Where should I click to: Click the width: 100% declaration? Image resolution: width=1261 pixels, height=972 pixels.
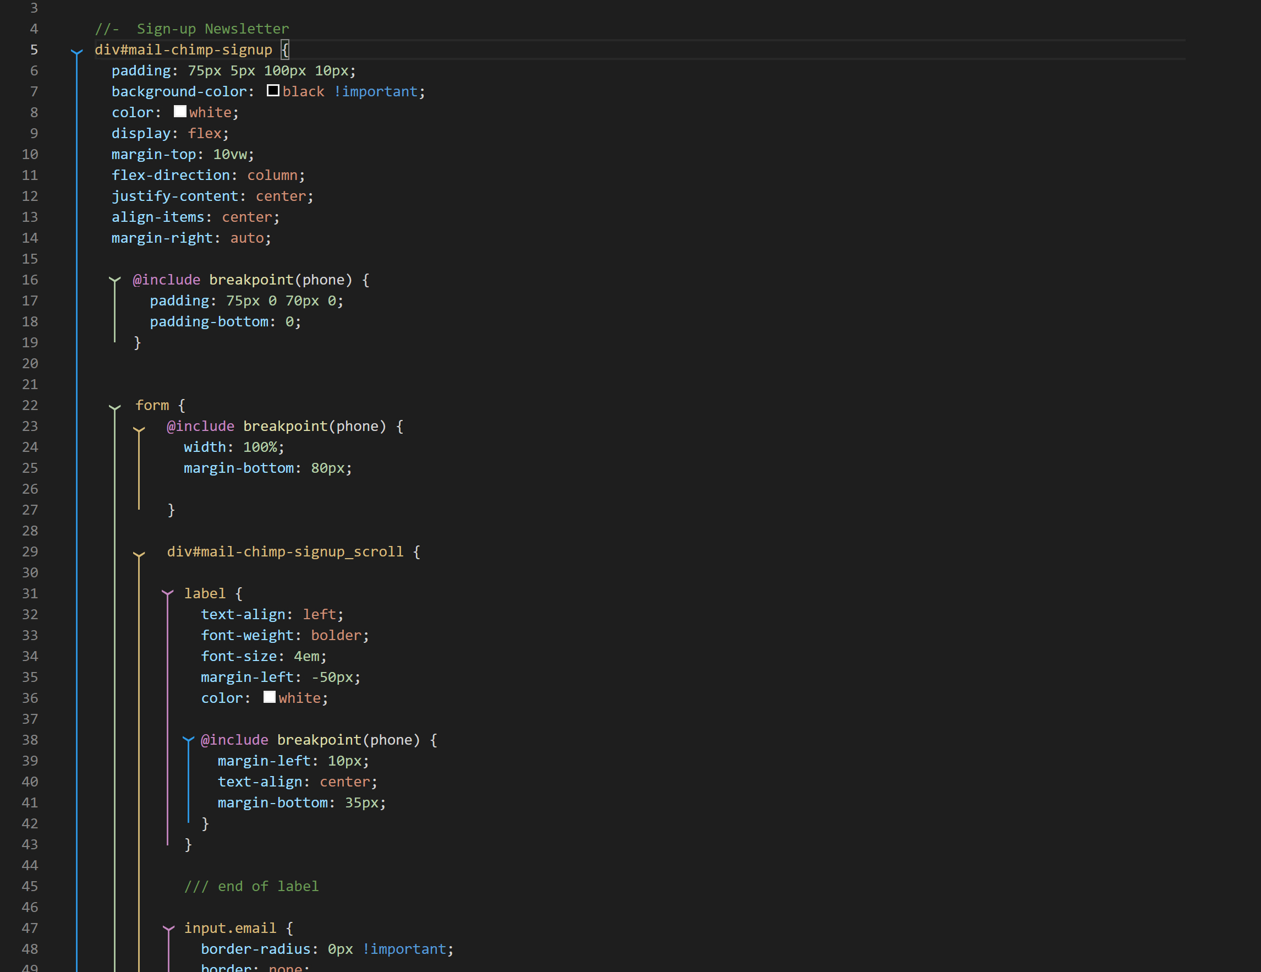click(x=233, y=447)
